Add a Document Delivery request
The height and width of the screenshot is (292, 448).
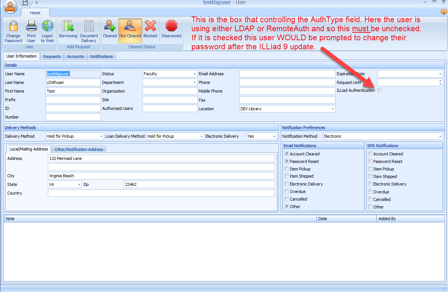(89, 27)
